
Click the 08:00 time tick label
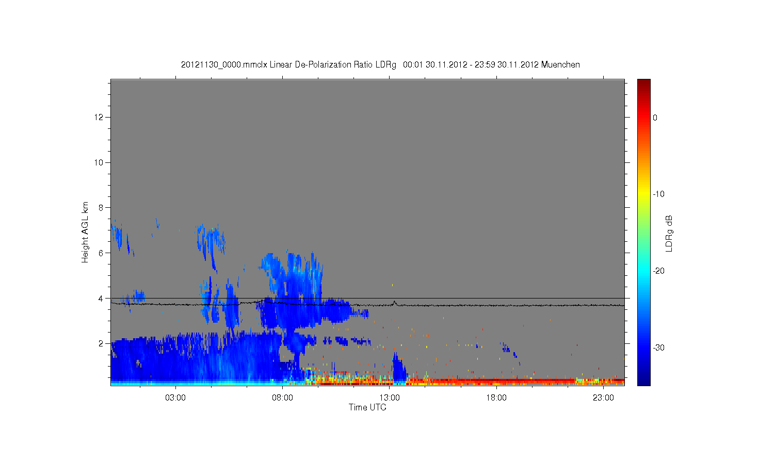283,398
